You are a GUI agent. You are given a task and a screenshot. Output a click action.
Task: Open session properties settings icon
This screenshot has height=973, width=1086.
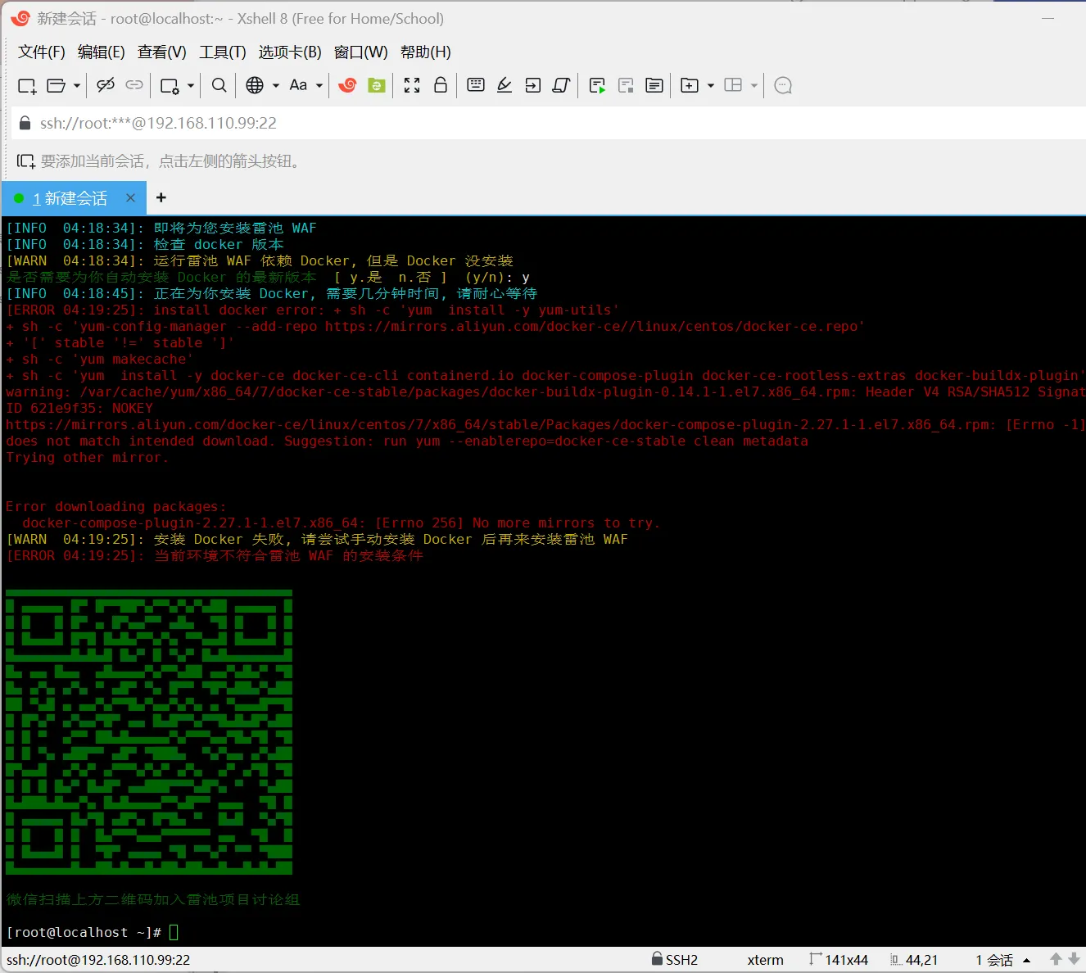[170, 85]
